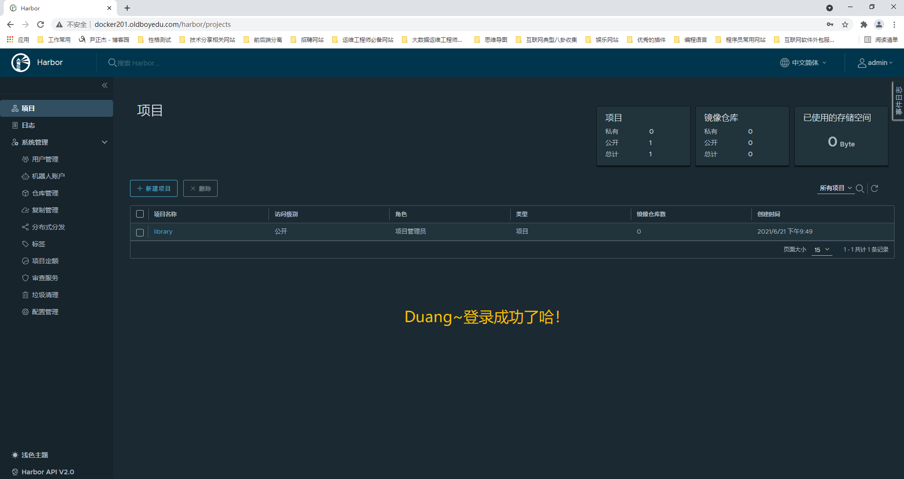Open the admin user menu
The image size is (904, 479).
click(875, 63)
